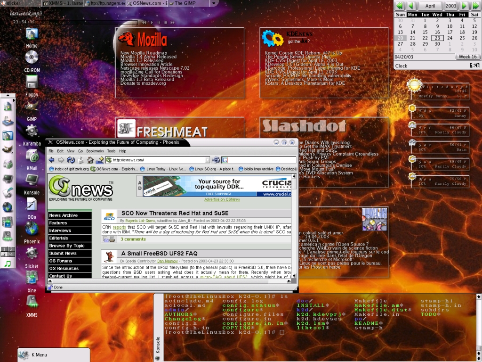Click the http://osnews.com/ address field
Screen dimensions: 482x362
click(158, 160)
